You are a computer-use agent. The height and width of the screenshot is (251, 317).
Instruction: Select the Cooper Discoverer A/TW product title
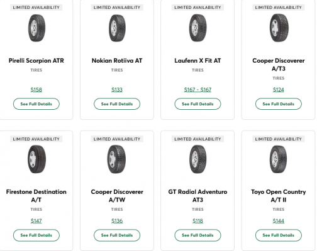pos(117,196)
